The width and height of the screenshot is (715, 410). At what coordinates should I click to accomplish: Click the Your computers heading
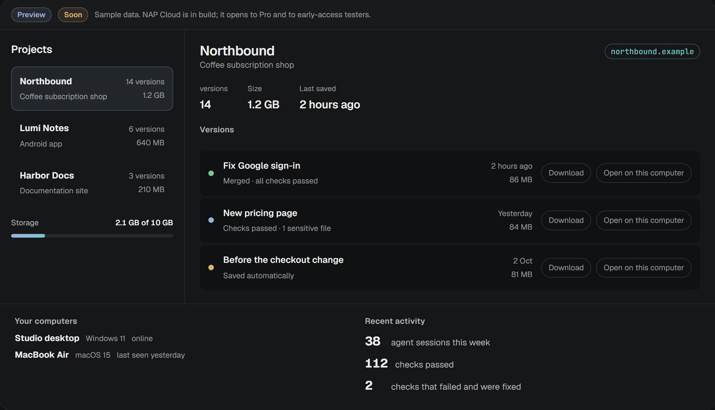(46, 321)
